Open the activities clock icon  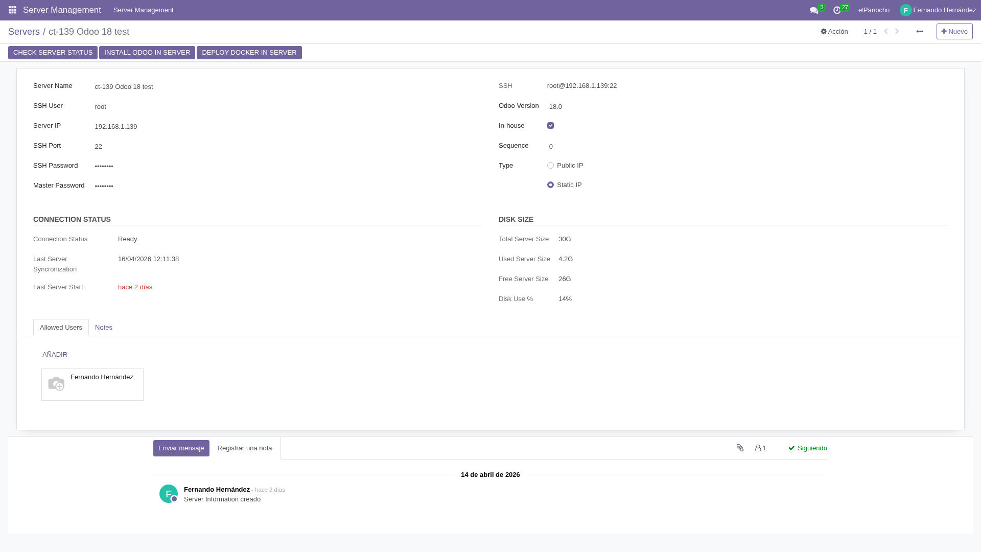837,10
